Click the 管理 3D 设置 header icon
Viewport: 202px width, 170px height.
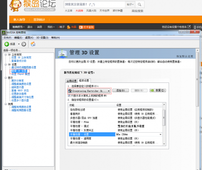click(62, 54)
